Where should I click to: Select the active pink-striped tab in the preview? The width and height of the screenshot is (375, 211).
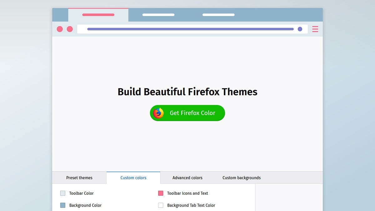(x=98, y=15)
